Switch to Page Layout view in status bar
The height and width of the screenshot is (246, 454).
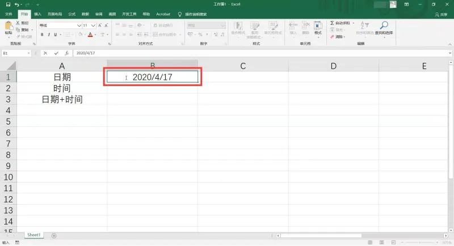point(381,243)
